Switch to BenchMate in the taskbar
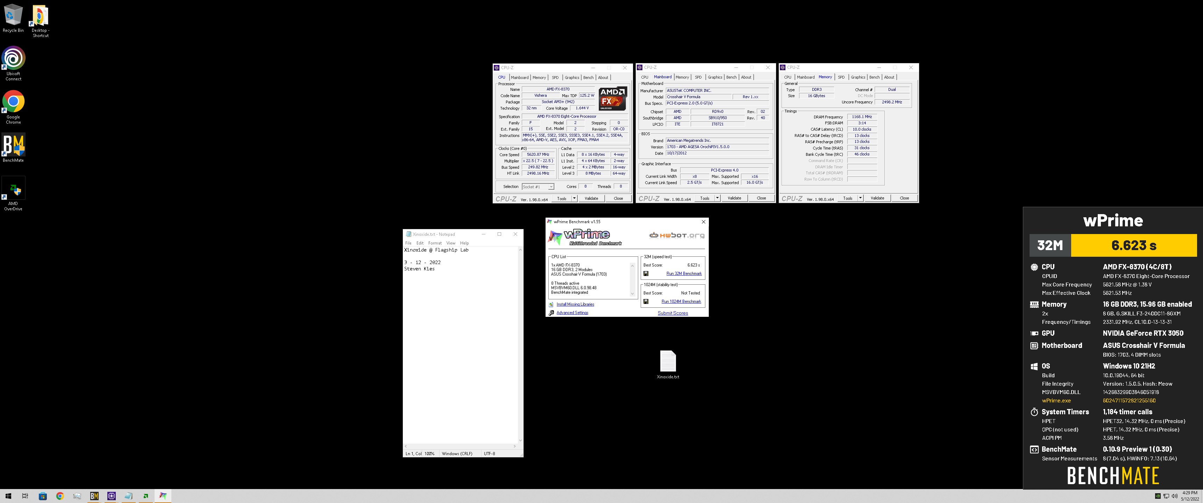 [94, 496]
